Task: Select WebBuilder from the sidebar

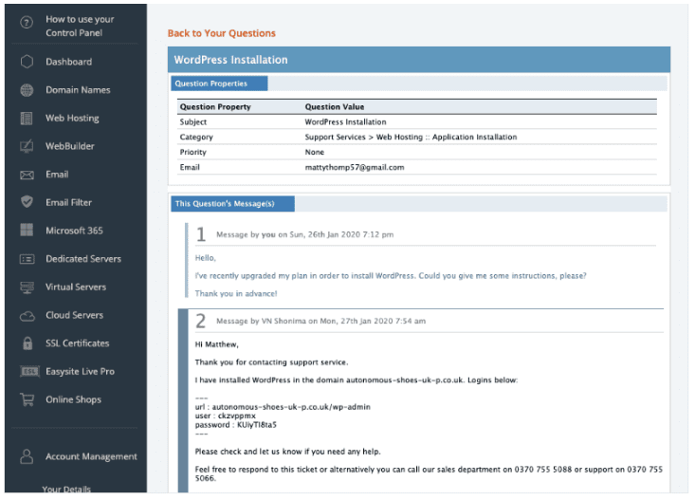Action: pos(70,146)
